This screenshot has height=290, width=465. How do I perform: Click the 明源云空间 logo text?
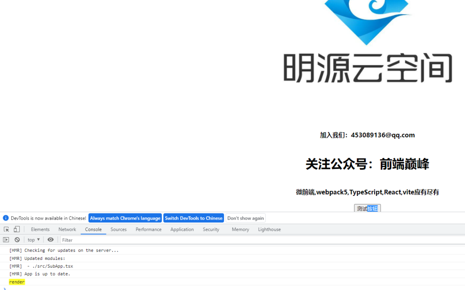point(368,68)
